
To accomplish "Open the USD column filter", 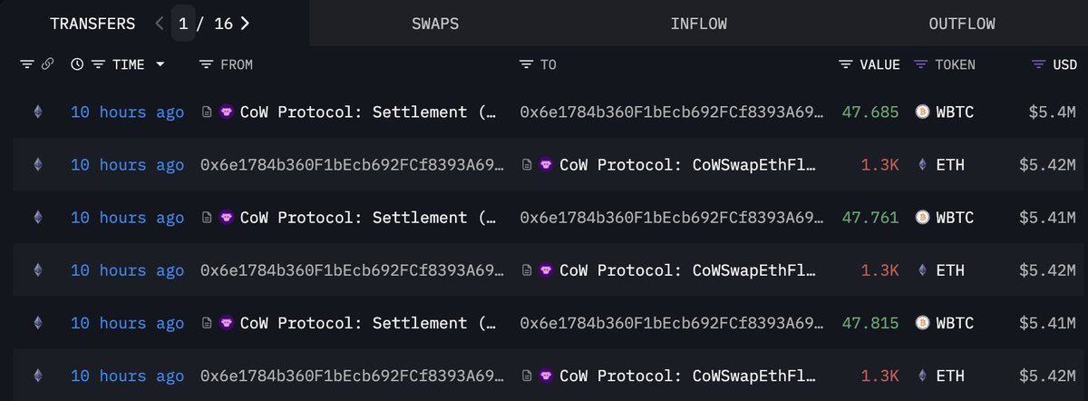I will 1039,64.
